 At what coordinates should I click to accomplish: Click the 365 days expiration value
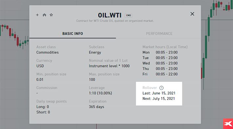96,107
